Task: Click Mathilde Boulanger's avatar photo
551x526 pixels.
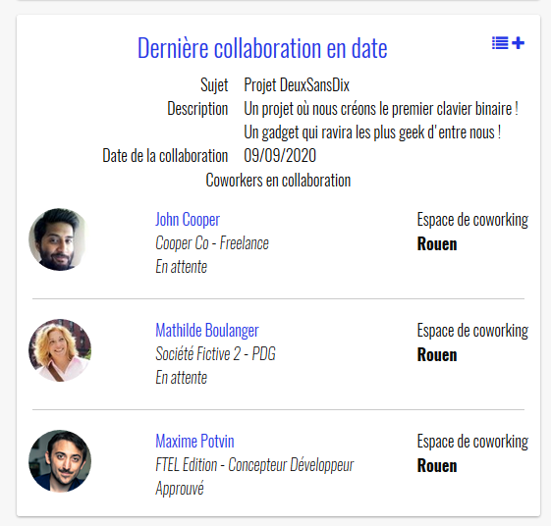Action: [x=60, y=350]
